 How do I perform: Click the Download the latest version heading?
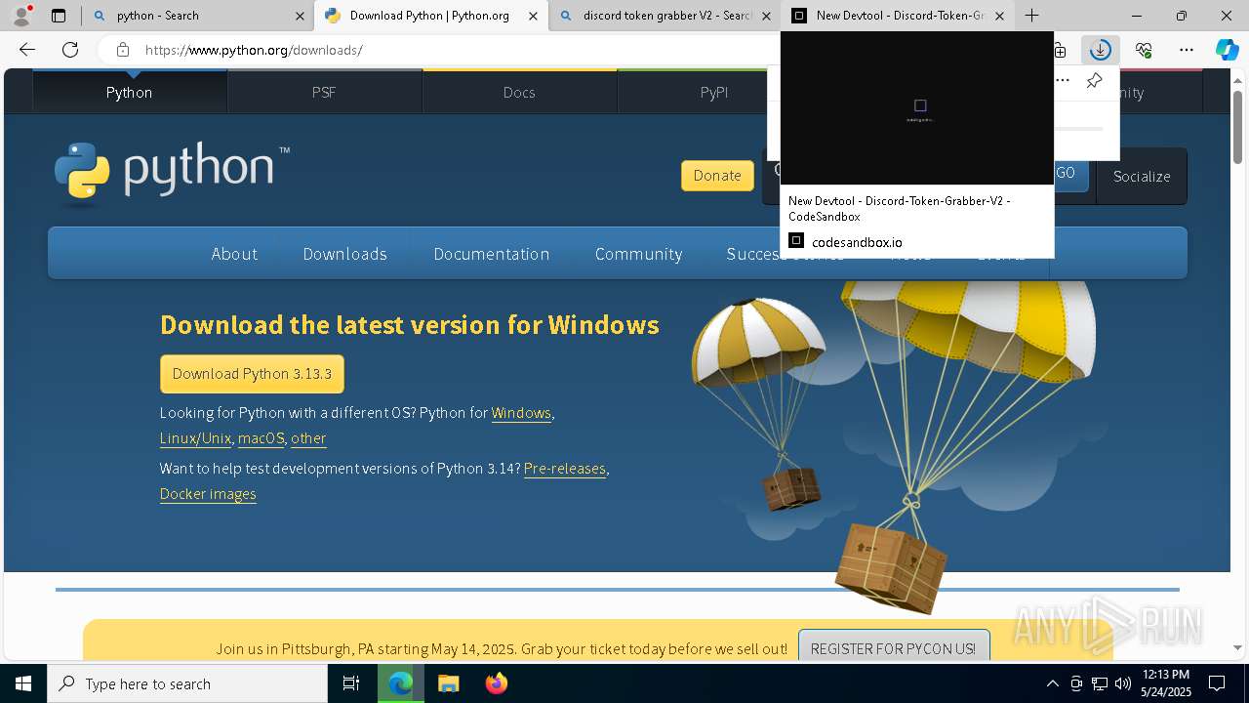[x=410, y=325]
